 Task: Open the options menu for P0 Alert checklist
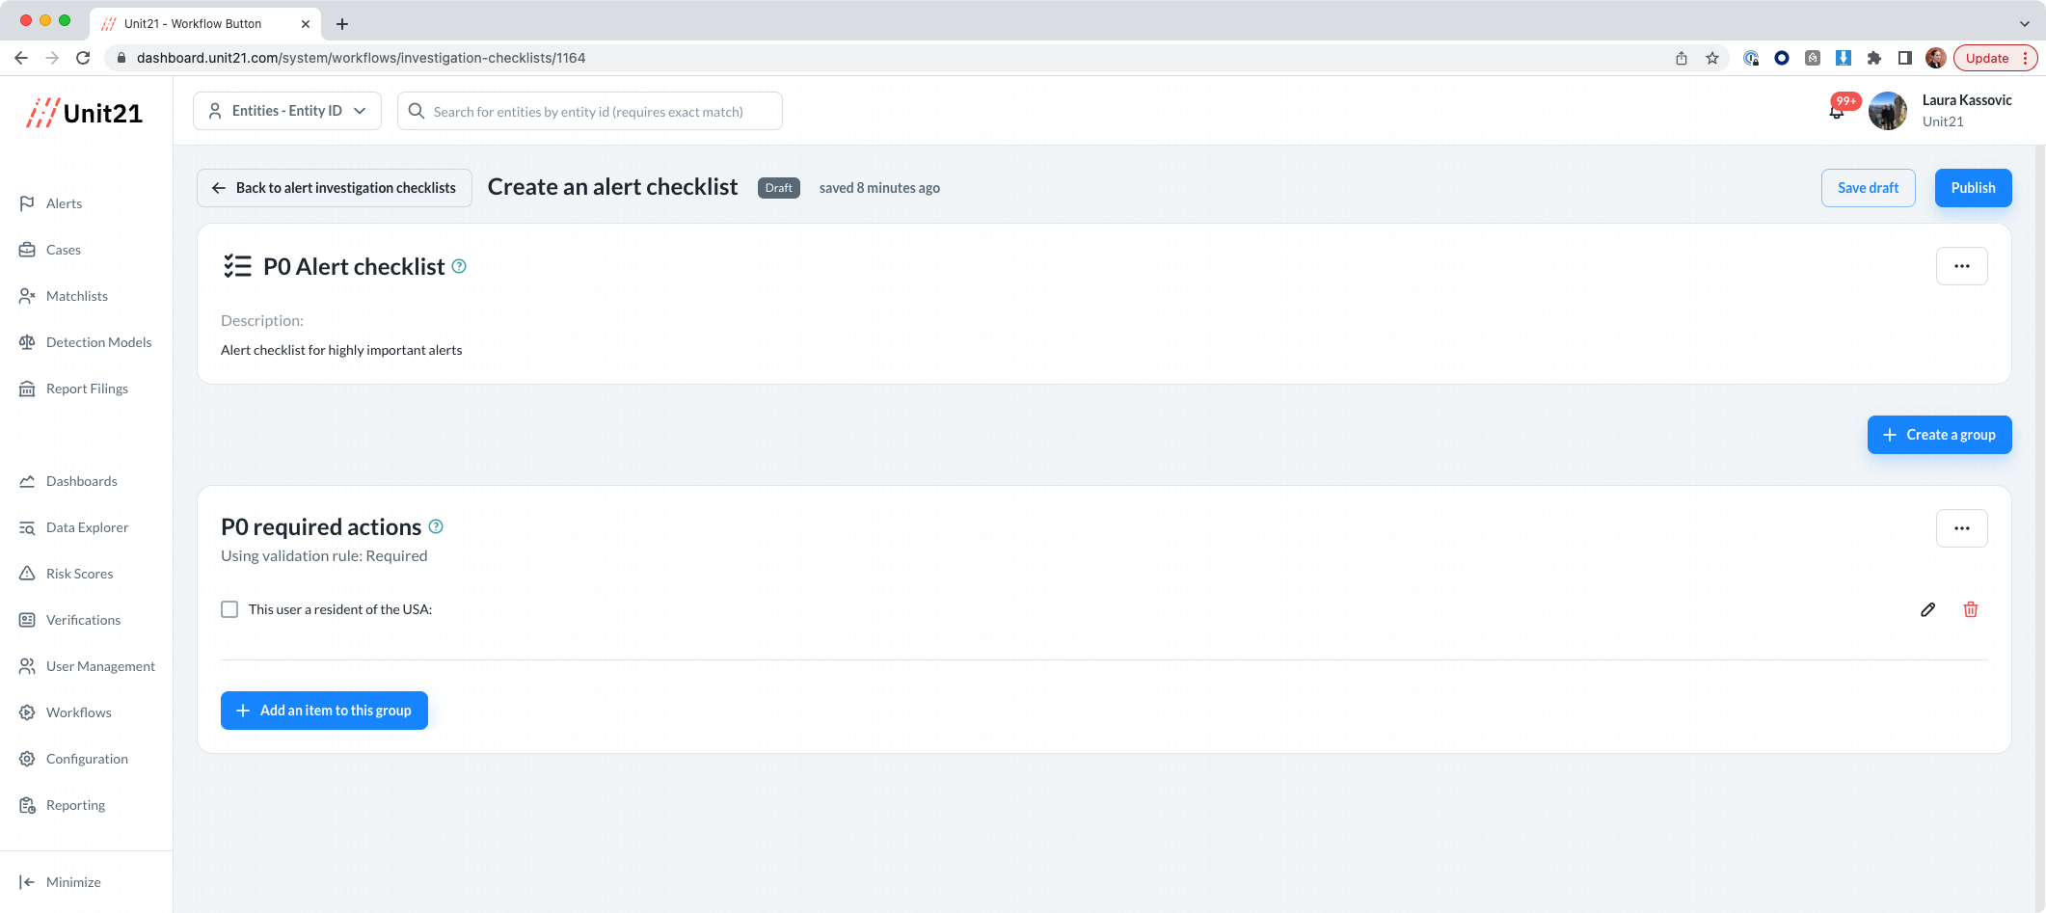1962,265
